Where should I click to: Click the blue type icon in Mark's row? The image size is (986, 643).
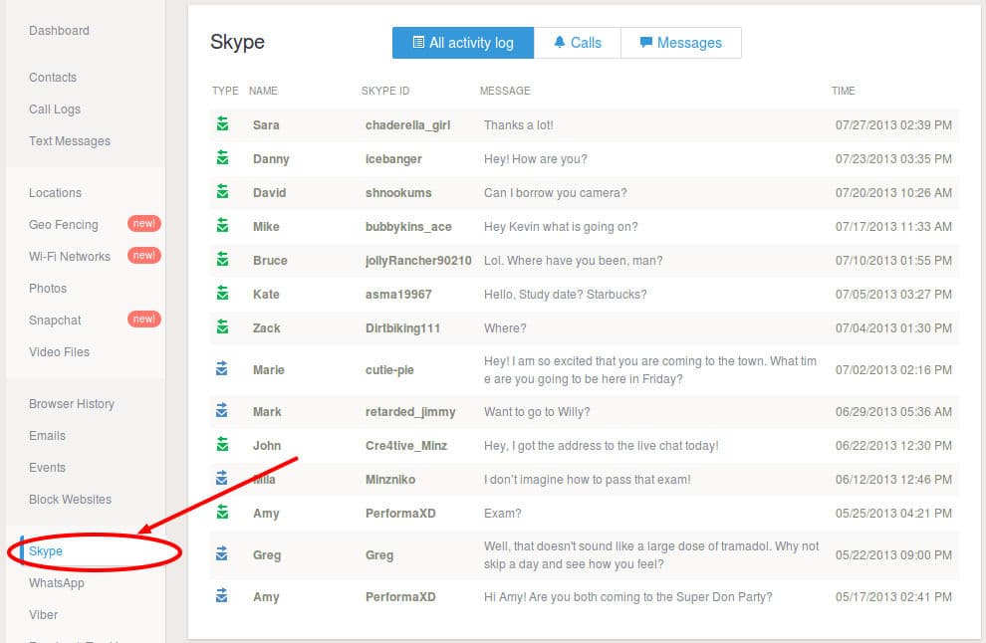click(222, 411)
